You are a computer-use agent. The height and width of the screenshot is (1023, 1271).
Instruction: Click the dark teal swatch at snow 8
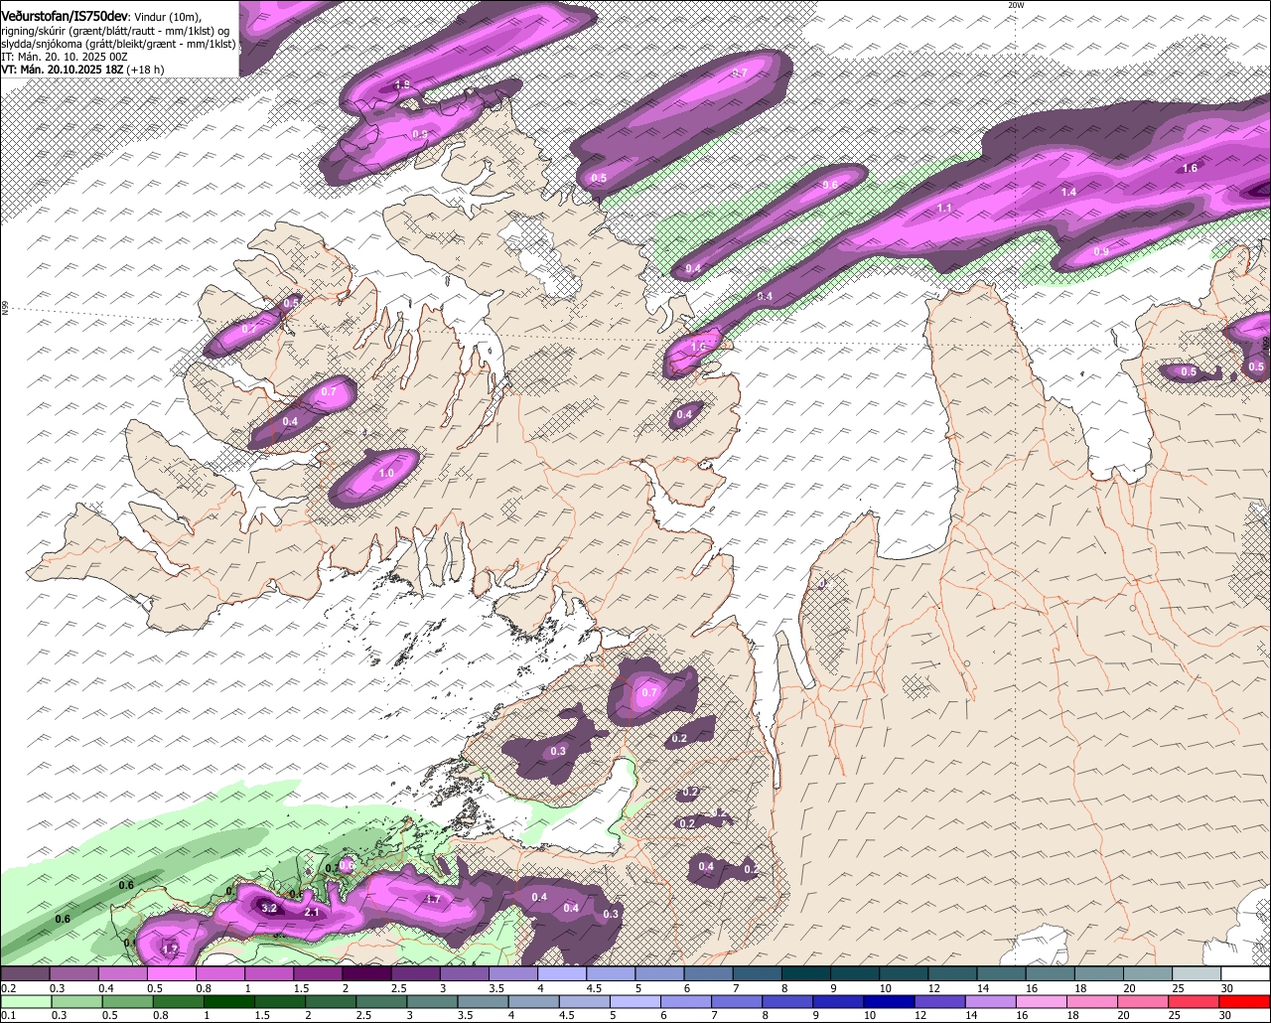click(x=806, y=974)
